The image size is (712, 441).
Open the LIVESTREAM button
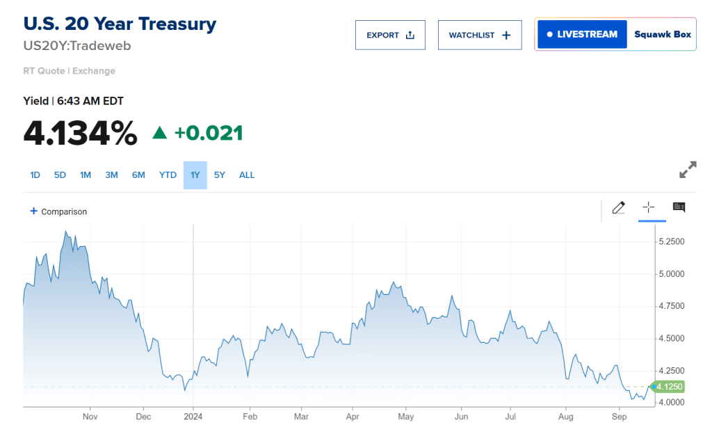coord(582,34)
